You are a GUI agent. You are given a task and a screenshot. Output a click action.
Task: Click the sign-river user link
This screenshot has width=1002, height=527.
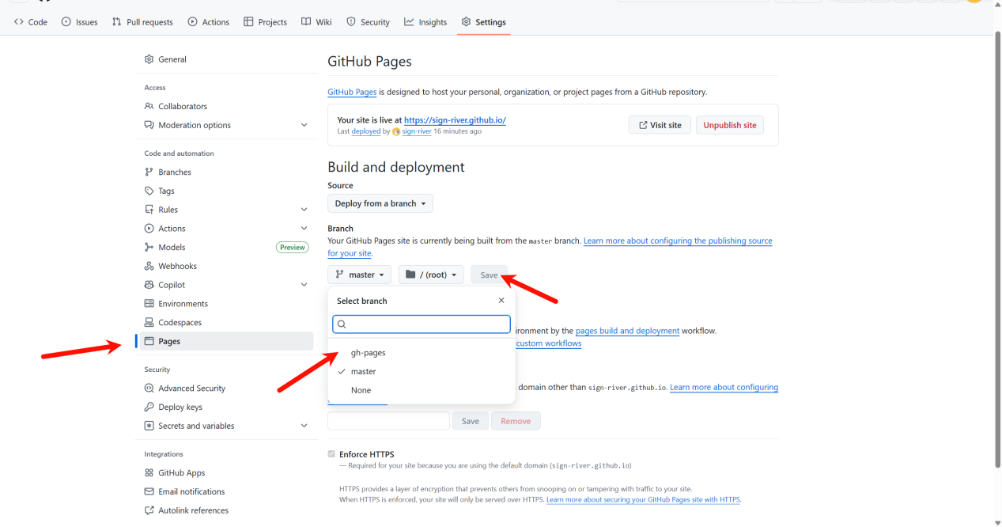(417, 131)
